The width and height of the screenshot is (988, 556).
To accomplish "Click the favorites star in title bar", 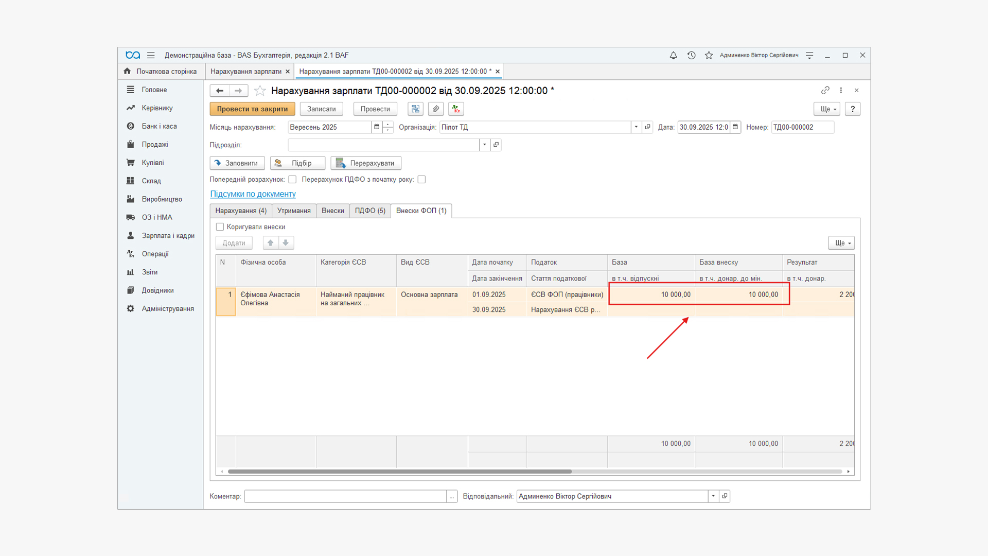I will click(x=709, y=55).
